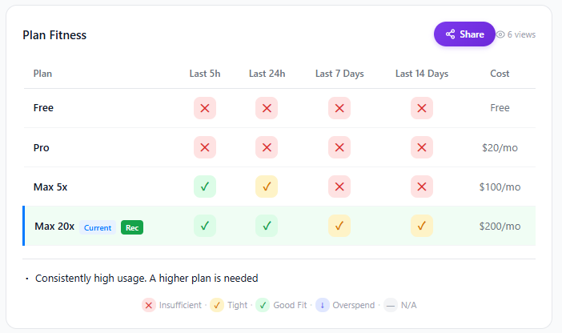Click Max 20x Last 14 Days yellow check
The width and height of the screenshot is (562, 333).
tap(422, 226)
